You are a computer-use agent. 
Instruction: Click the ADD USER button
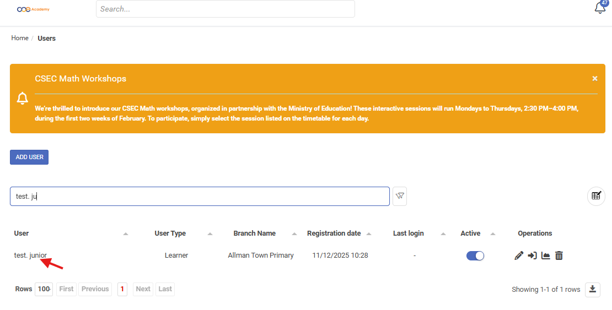tap(29, 157)
